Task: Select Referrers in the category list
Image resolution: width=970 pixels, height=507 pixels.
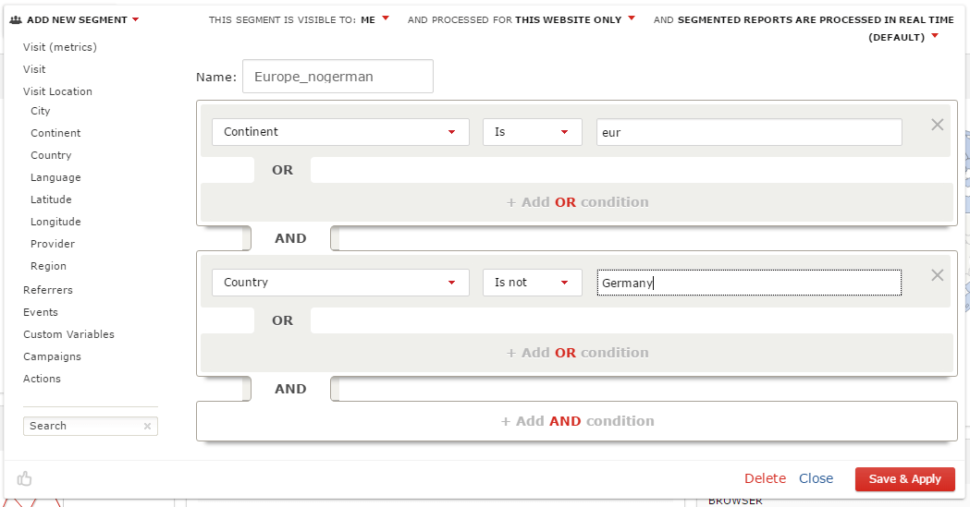Action: click(48, 290)
